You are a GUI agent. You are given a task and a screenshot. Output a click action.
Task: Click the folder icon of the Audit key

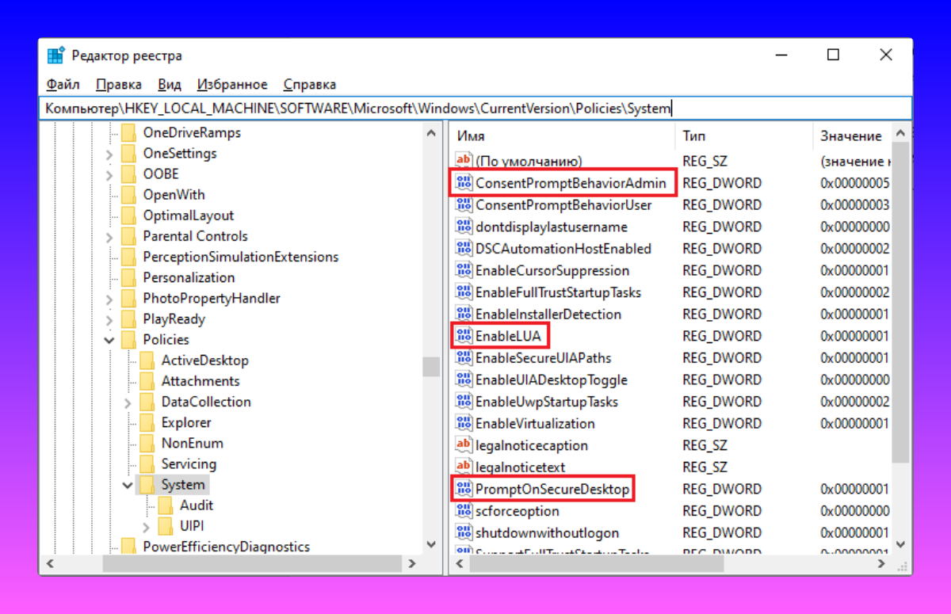tap(165, 505)
